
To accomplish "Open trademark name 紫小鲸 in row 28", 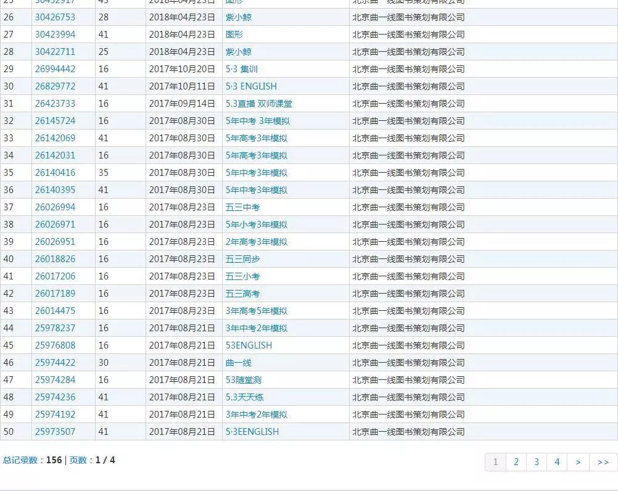I will 239,52.
